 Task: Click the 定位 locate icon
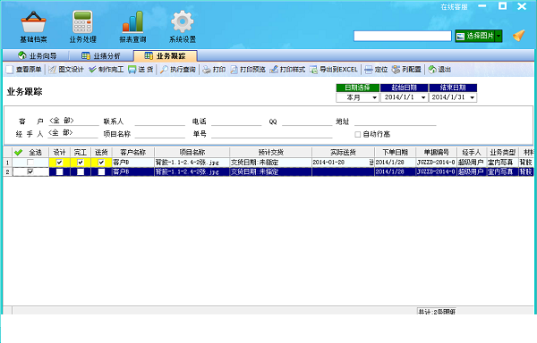point(369,70)
